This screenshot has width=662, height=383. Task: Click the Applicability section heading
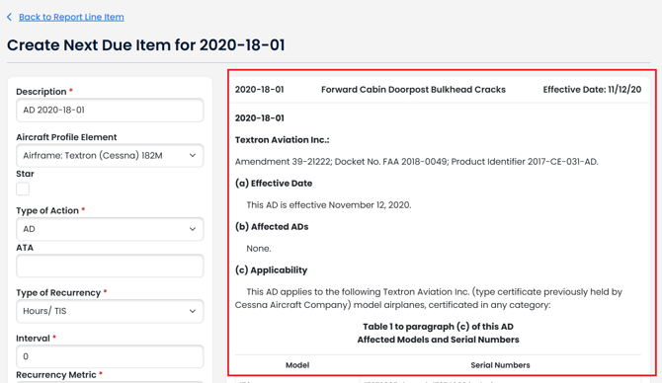coord(271,269)
